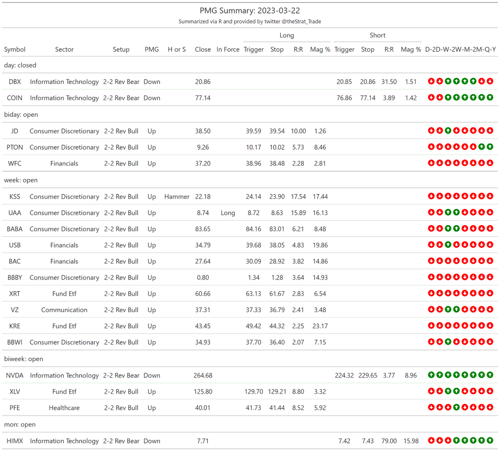Screen dimensions: 500x451
Task: Click the Long cell in UAA row
Action: pyautogui.click(x=228, y=213)
